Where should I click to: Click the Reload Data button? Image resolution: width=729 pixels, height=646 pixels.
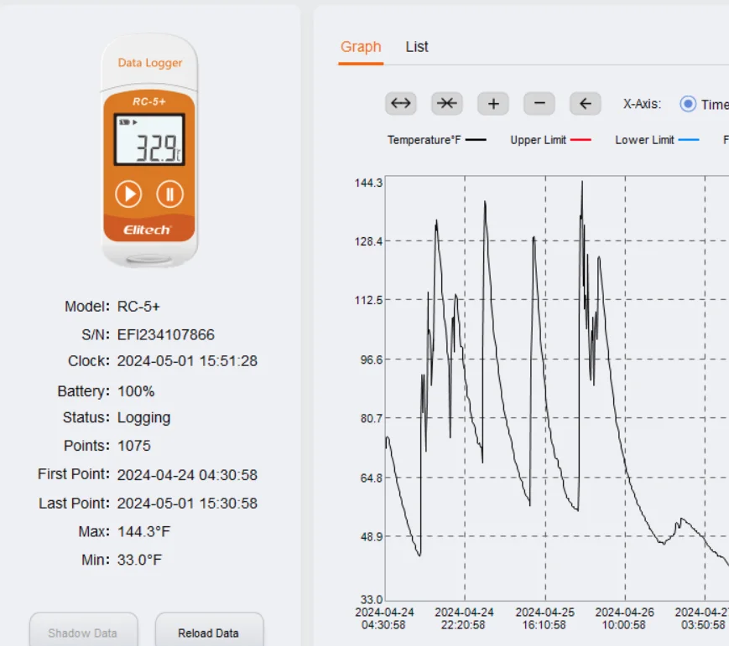209,633
